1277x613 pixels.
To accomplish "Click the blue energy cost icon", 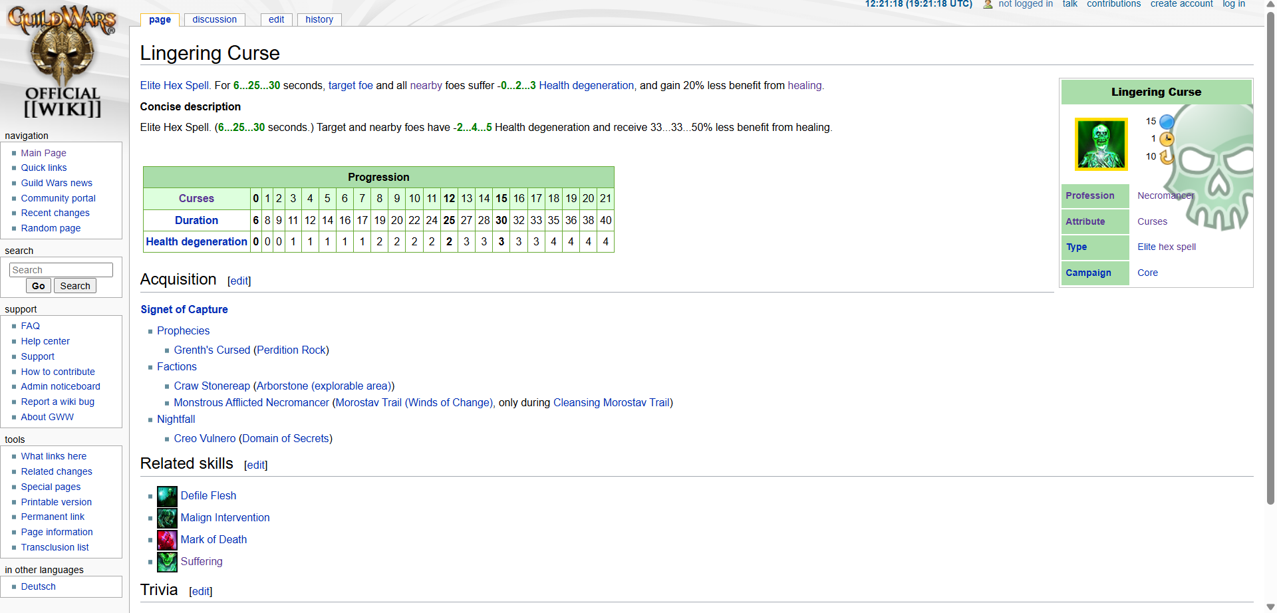I will (x=1167, y=122).
